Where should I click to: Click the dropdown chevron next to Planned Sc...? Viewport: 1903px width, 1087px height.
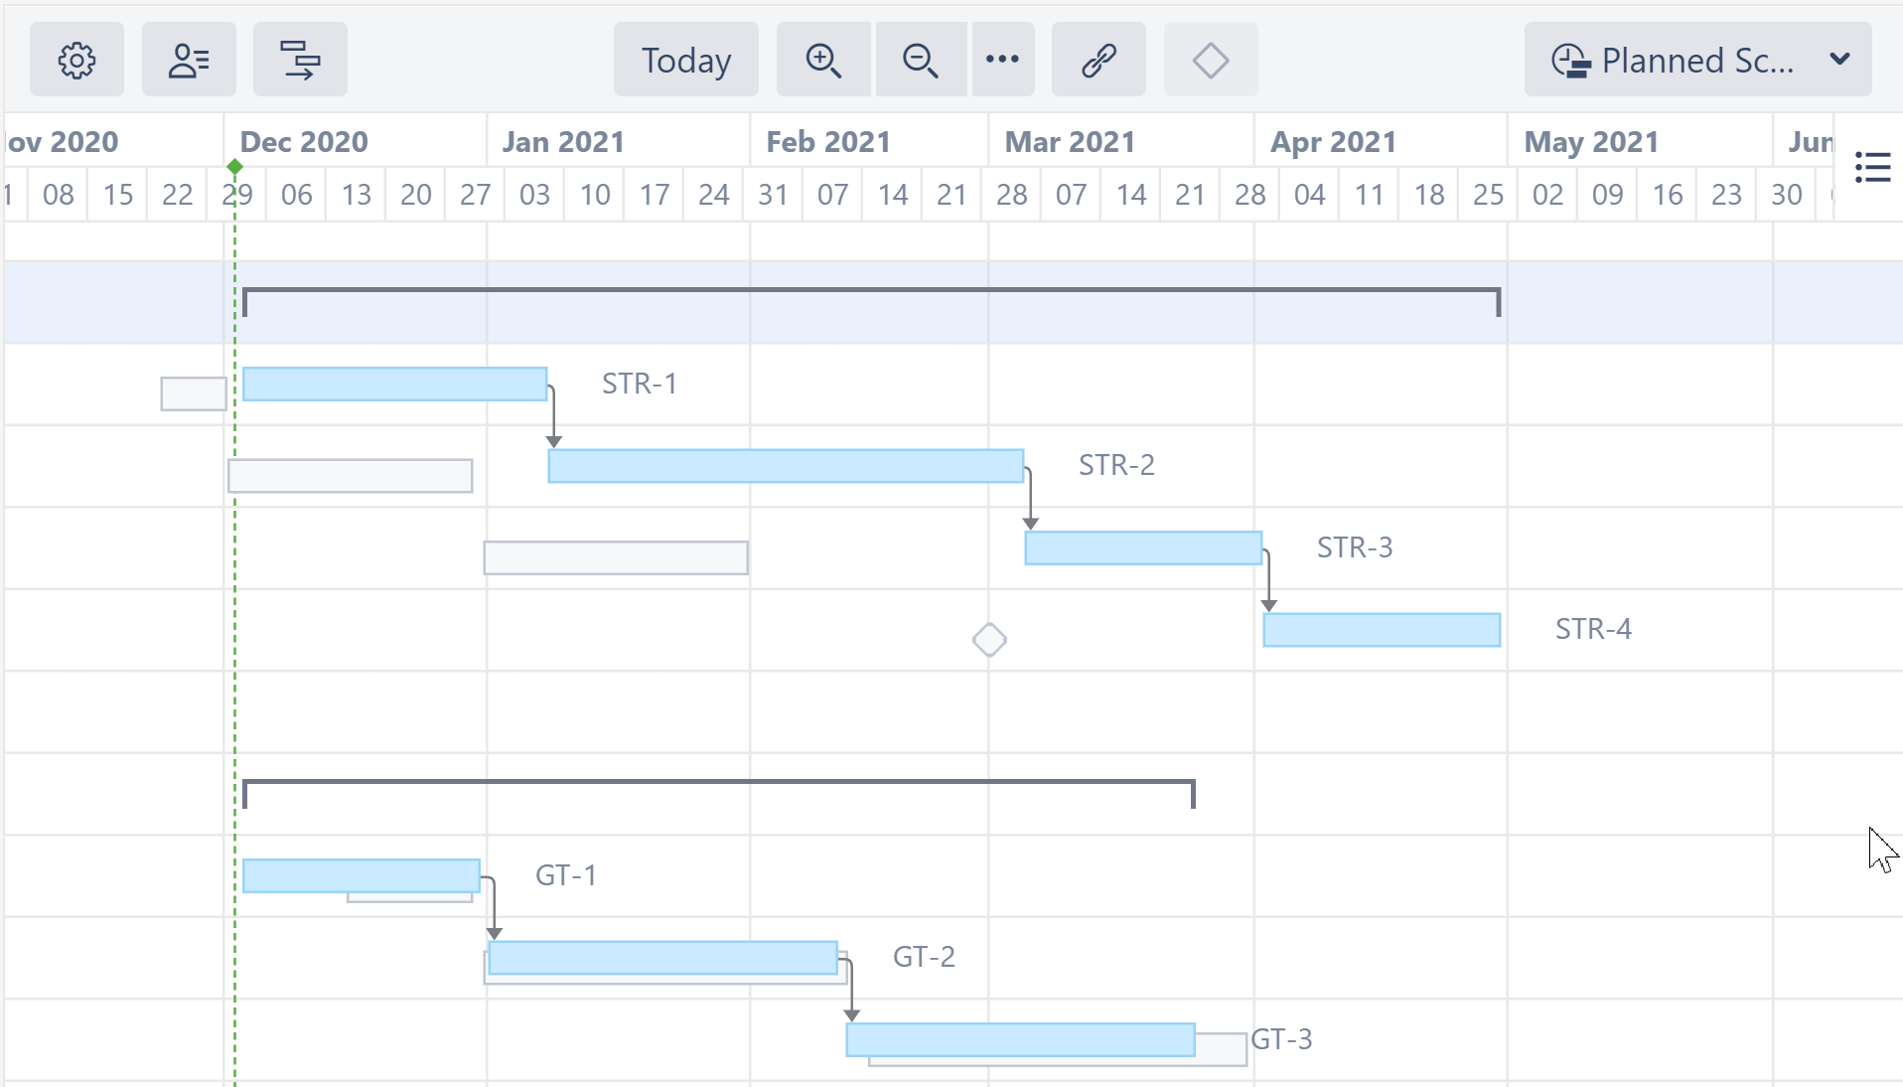pos(1839,60)
